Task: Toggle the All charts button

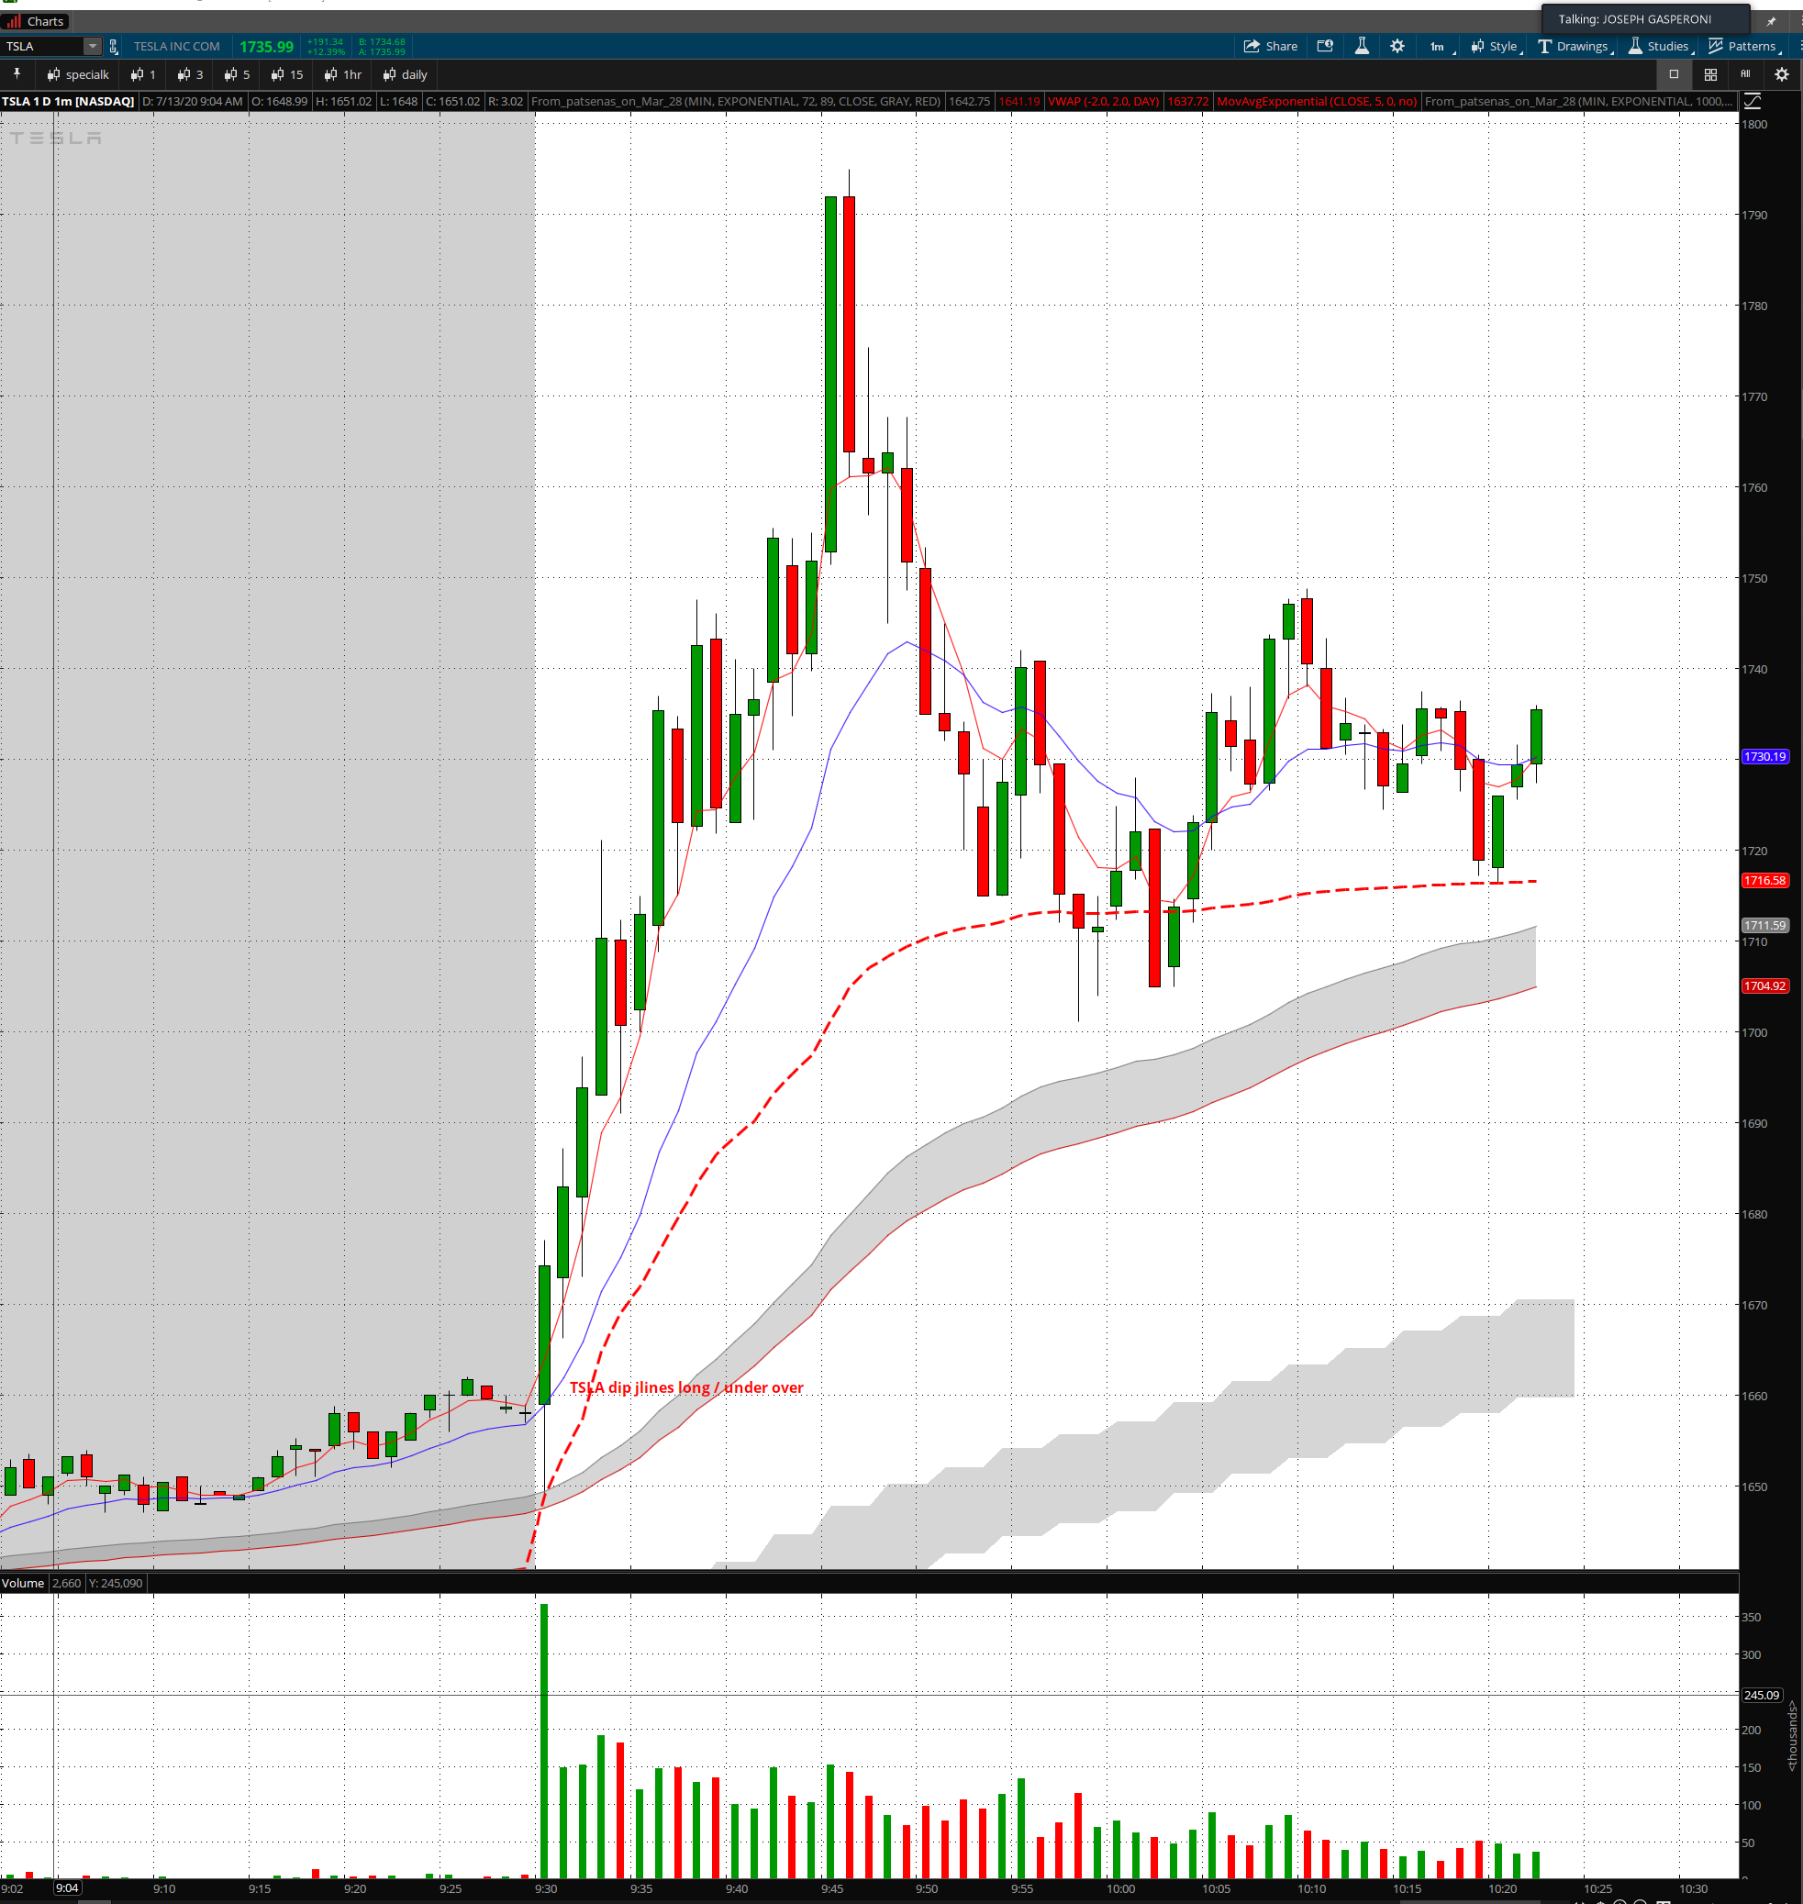Action: [x=1744, y=74]
